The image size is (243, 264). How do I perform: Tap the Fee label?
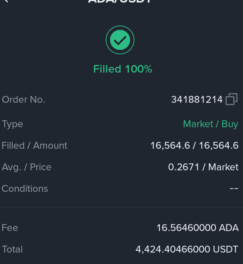pyautogui.click(x=10, y=228)
